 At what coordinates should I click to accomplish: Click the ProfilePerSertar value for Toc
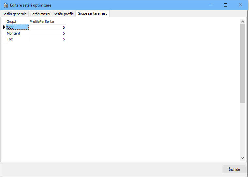(47, 39)
